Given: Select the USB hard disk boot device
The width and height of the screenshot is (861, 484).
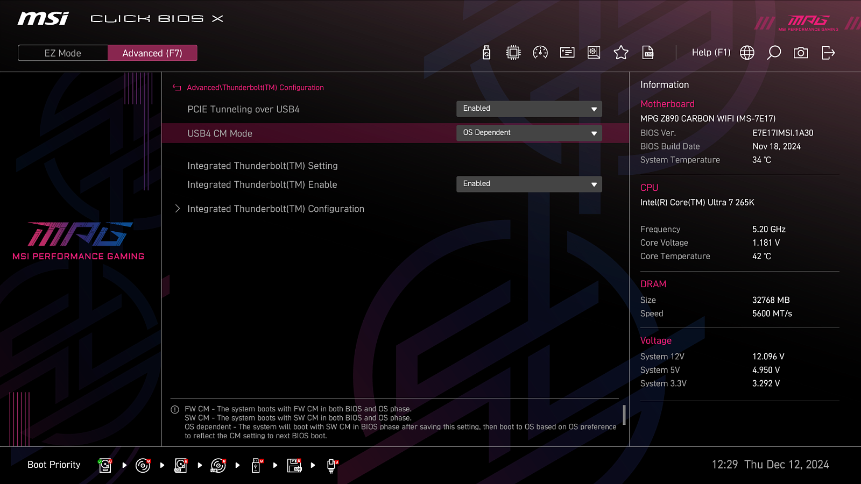Looking at the screenshot, I should (x=181, y=465).
